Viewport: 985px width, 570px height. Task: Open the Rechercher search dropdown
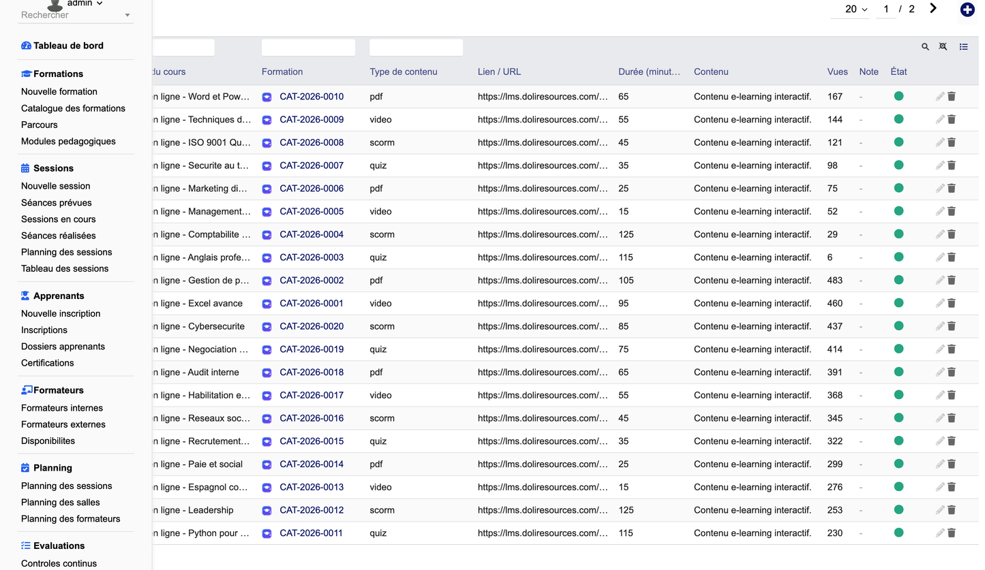pos(76,15)
